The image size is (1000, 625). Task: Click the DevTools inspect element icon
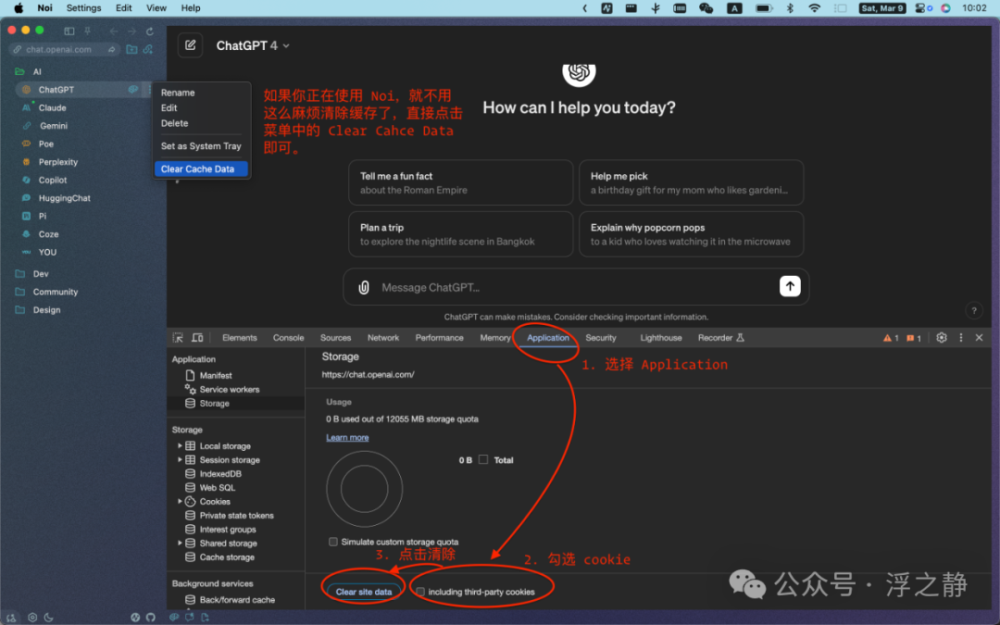pyautogui.click(x=178, y=337)
